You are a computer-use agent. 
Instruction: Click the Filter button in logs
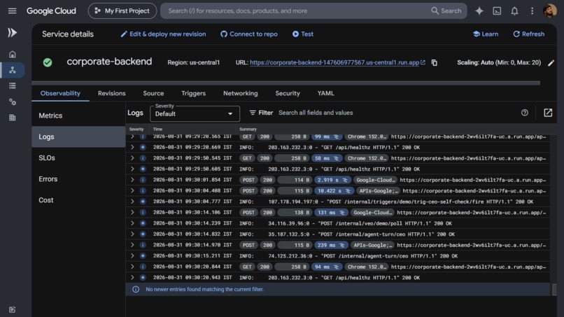click(261, 113)
